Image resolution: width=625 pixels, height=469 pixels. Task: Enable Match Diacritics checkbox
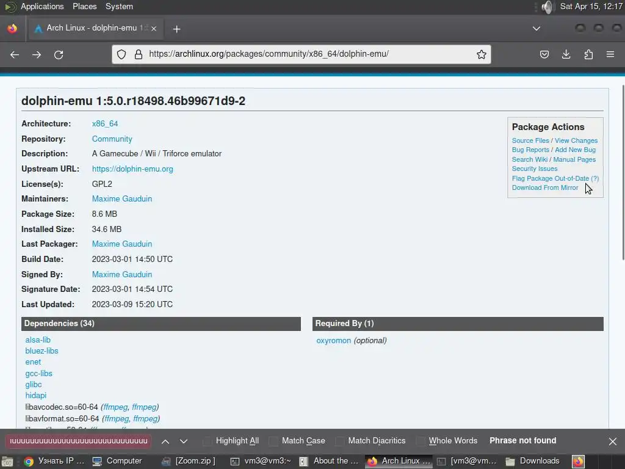tap(339, 441)
